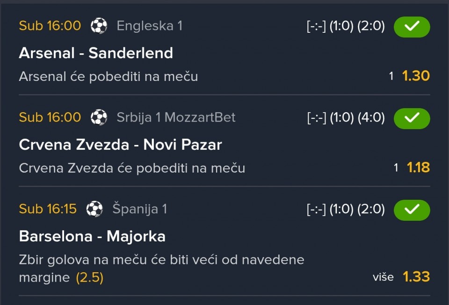Click soccer ball icon beside Srbija 1 MozzartBet
Image resolution: width=449 pixels, height=305 pixels.
pyautogui.click(x=99, y=117)
